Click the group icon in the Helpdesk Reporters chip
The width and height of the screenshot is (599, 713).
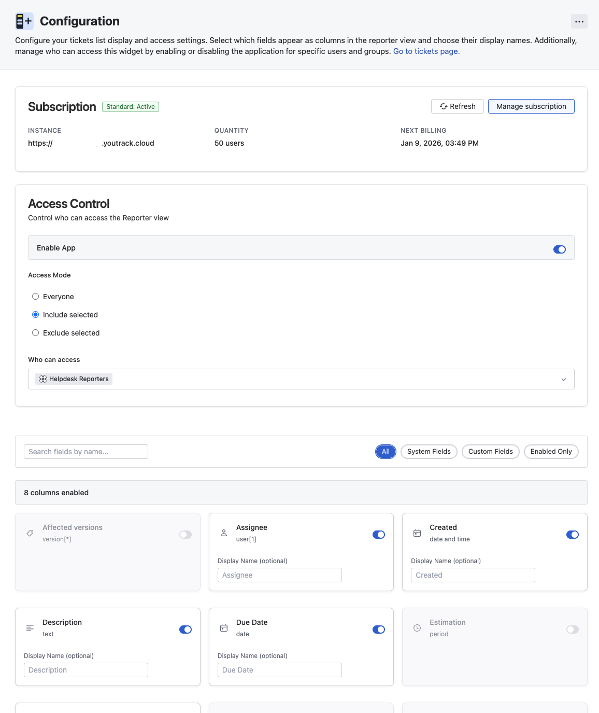[x=42, y=379]
